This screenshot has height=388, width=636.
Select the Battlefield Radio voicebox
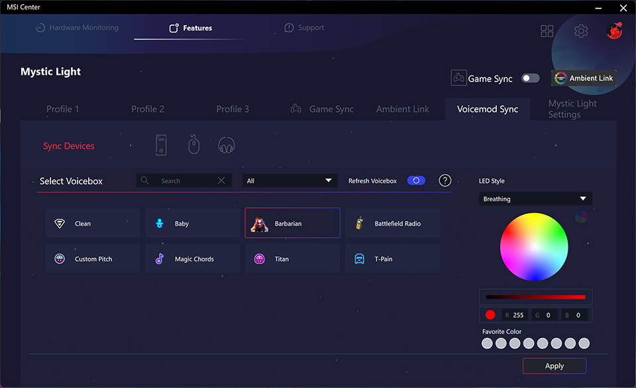pos(392,223)
